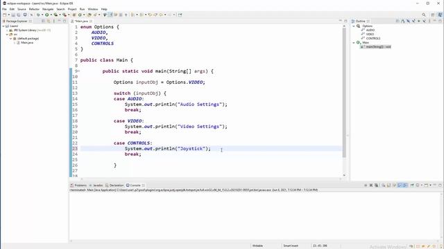Viewport: 444px width, 249px height.
Task: Select the Java perspective icon
Action: [x=441, y=15]
